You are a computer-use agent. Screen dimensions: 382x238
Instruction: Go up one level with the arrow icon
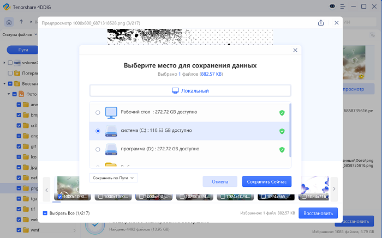coord(21,22)
